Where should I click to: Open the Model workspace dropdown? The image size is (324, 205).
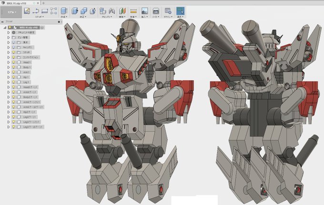coord(11,12)
